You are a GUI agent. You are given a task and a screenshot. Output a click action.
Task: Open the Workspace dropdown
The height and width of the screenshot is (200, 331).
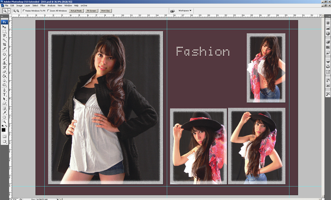[x=185, y=10]
